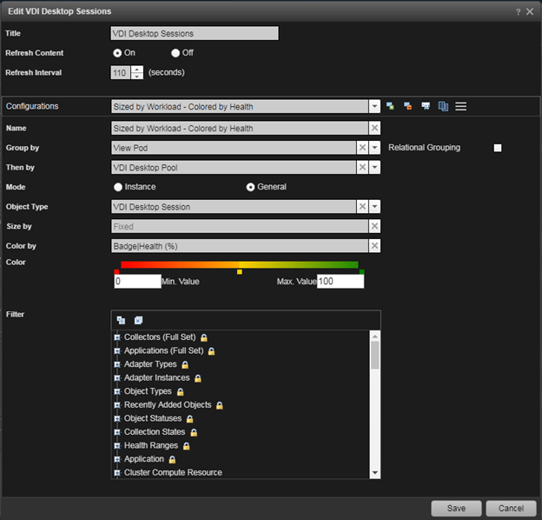Screen dimensions: 542x520
Task: Select General mode radio button
Action: pyautogui.click(x=251, y=187)
